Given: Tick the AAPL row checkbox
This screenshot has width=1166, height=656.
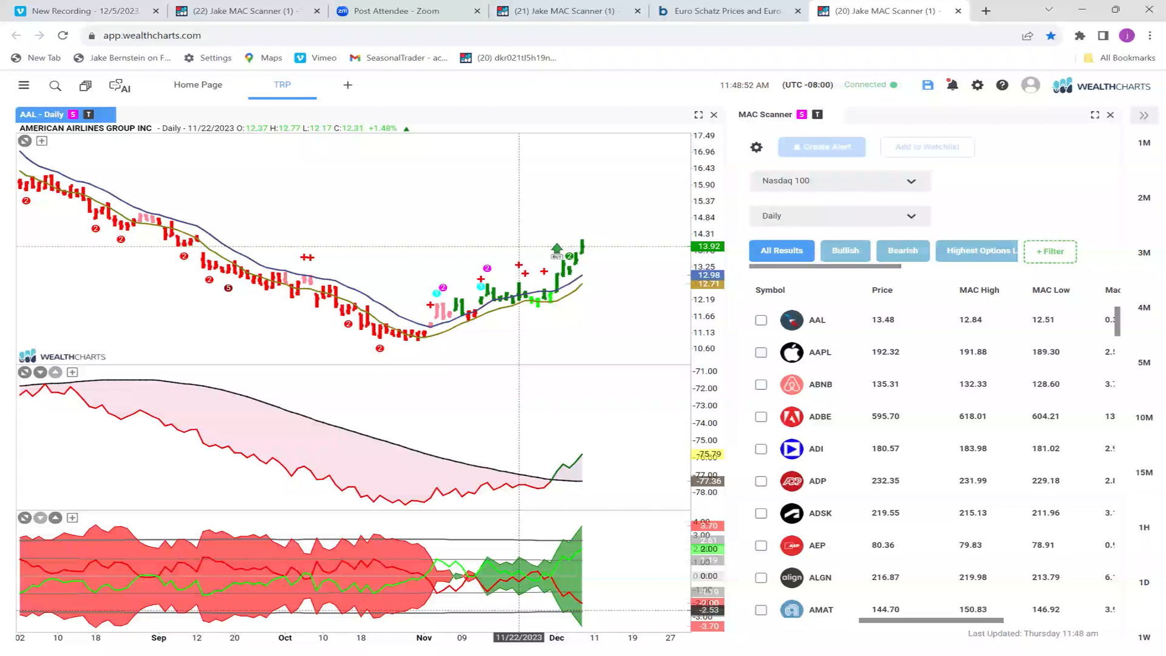Looking at the screenshot, I should tap(761, 352).
